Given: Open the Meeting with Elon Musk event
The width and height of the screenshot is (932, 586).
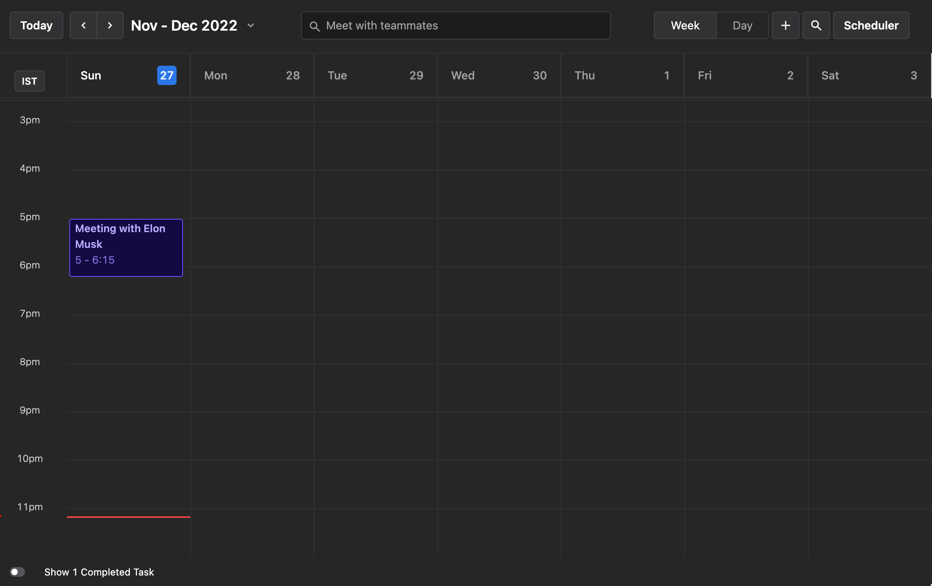Looking at the screenshot, I should pos(126,247).
